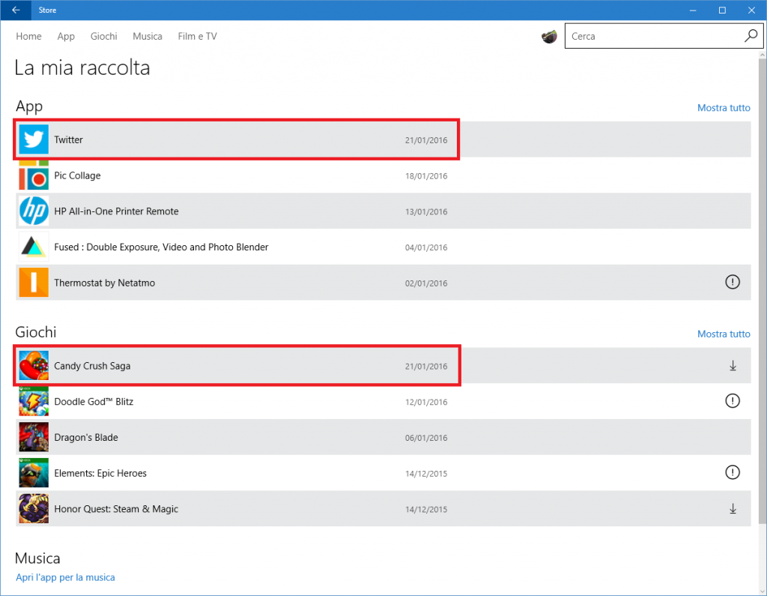Click the Thermostat by Netatmo app icon
This screenshot has width=767, height=596.
34,283
